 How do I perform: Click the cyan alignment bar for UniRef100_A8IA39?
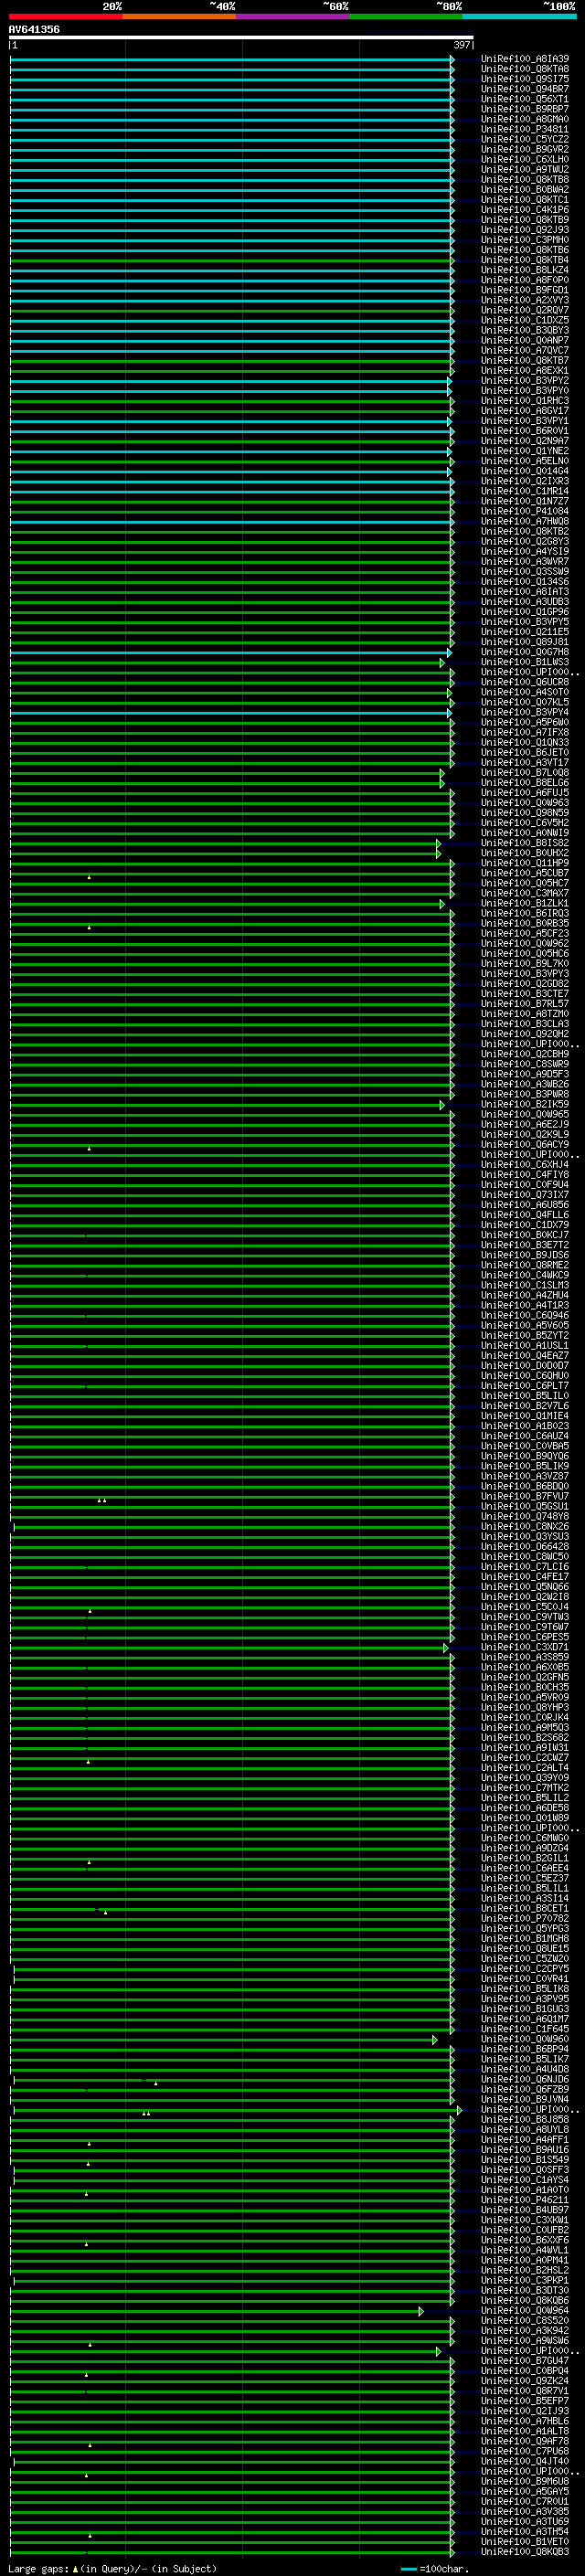point(232,60)
